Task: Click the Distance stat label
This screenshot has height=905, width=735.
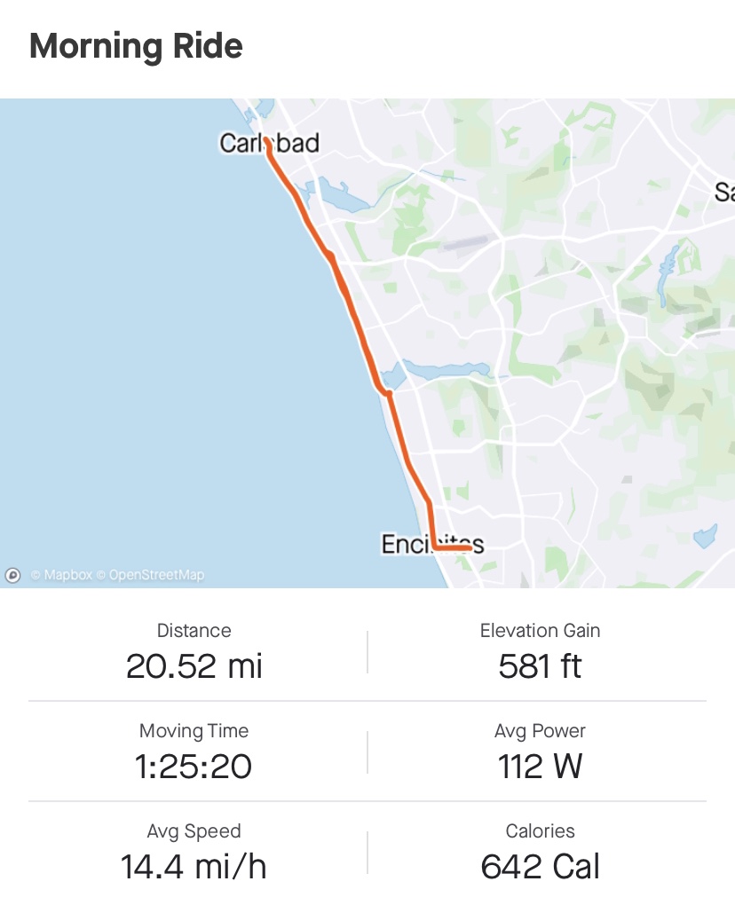Action: click(194, 631)
